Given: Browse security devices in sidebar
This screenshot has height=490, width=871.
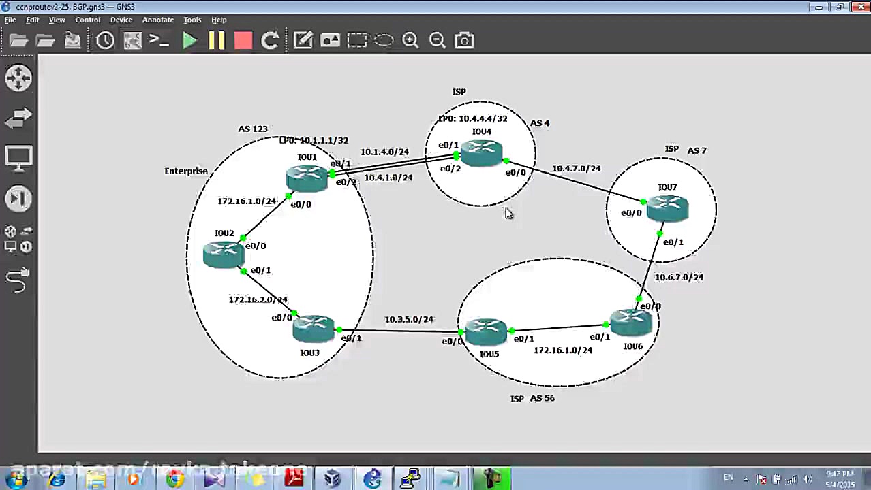Looking at the screenshot, I should 18,199.
